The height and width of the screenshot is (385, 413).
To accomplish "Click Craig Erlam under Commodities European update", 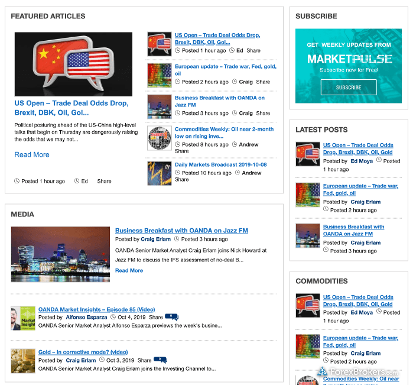I will (x=366, y=353).
